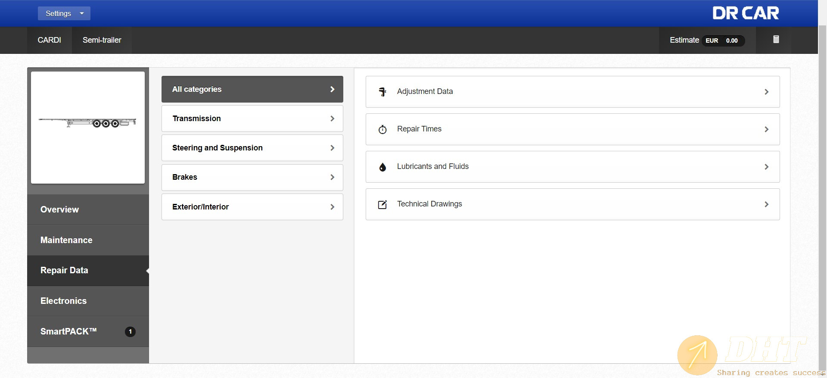Click the Adjustment Data caliper icon
This screenshot has height=378, width=827.
[x=382, y=92]
